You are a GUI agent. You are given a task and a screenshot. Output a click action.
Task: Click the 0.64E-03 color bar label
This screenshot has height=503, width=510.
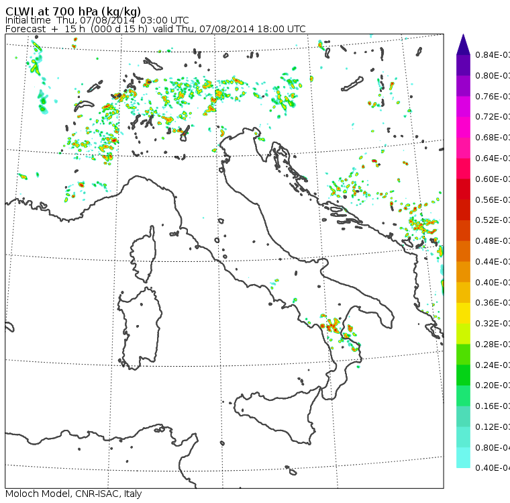[x=493, y=158]
